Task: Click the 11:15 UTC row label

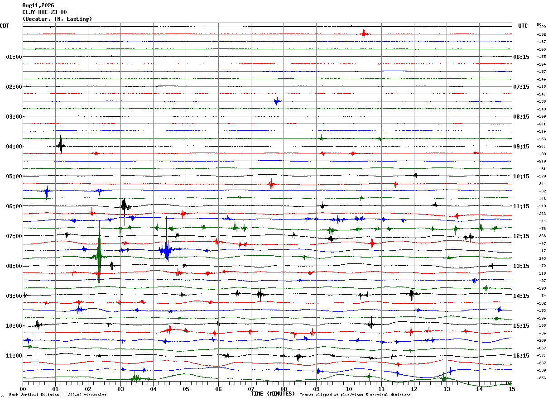Action: click(521, 206)
